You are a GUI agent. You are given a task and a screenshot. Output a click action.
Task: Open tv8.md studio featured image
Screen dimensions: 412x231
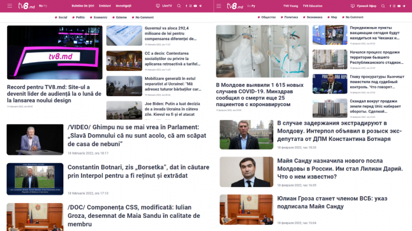(55, 52)
